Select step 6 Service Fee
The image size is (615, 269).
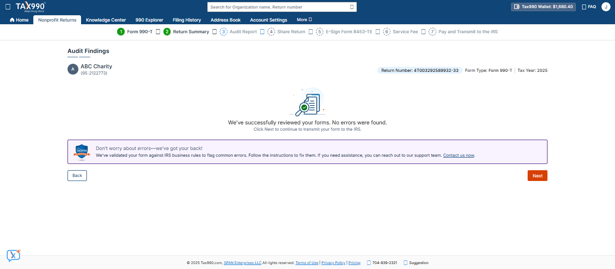(x=400, y=32)
